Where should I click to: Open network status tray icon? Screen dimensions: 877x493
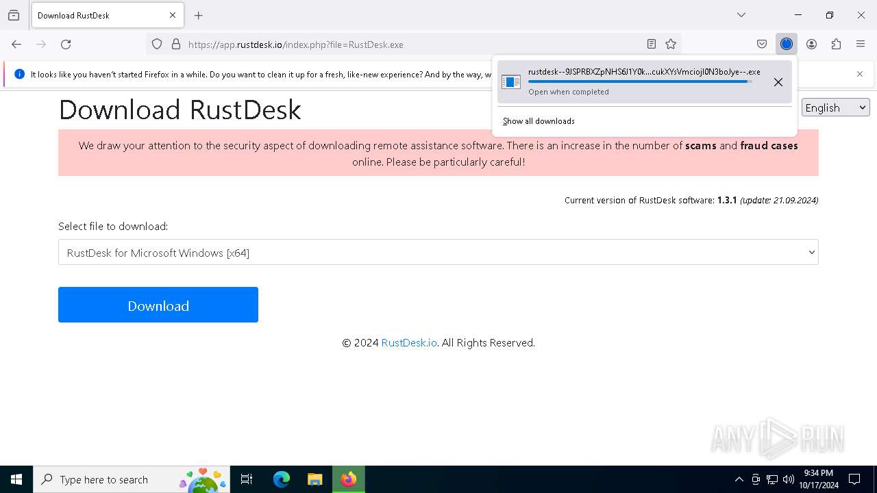pos(772,479)
